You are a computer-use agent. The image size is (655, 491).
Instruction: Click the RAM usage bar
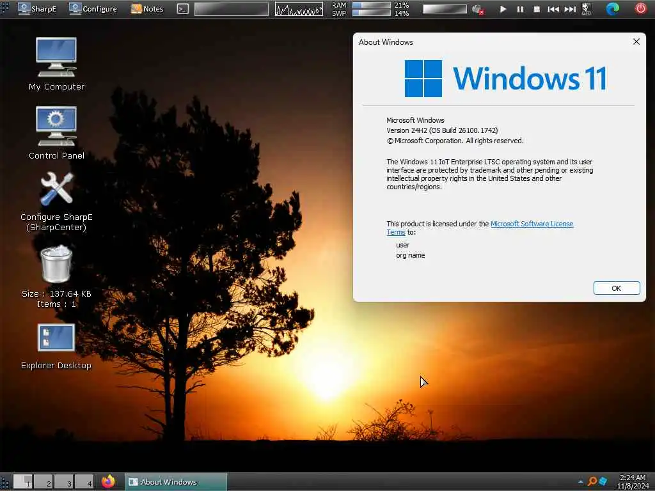[372, 5]
